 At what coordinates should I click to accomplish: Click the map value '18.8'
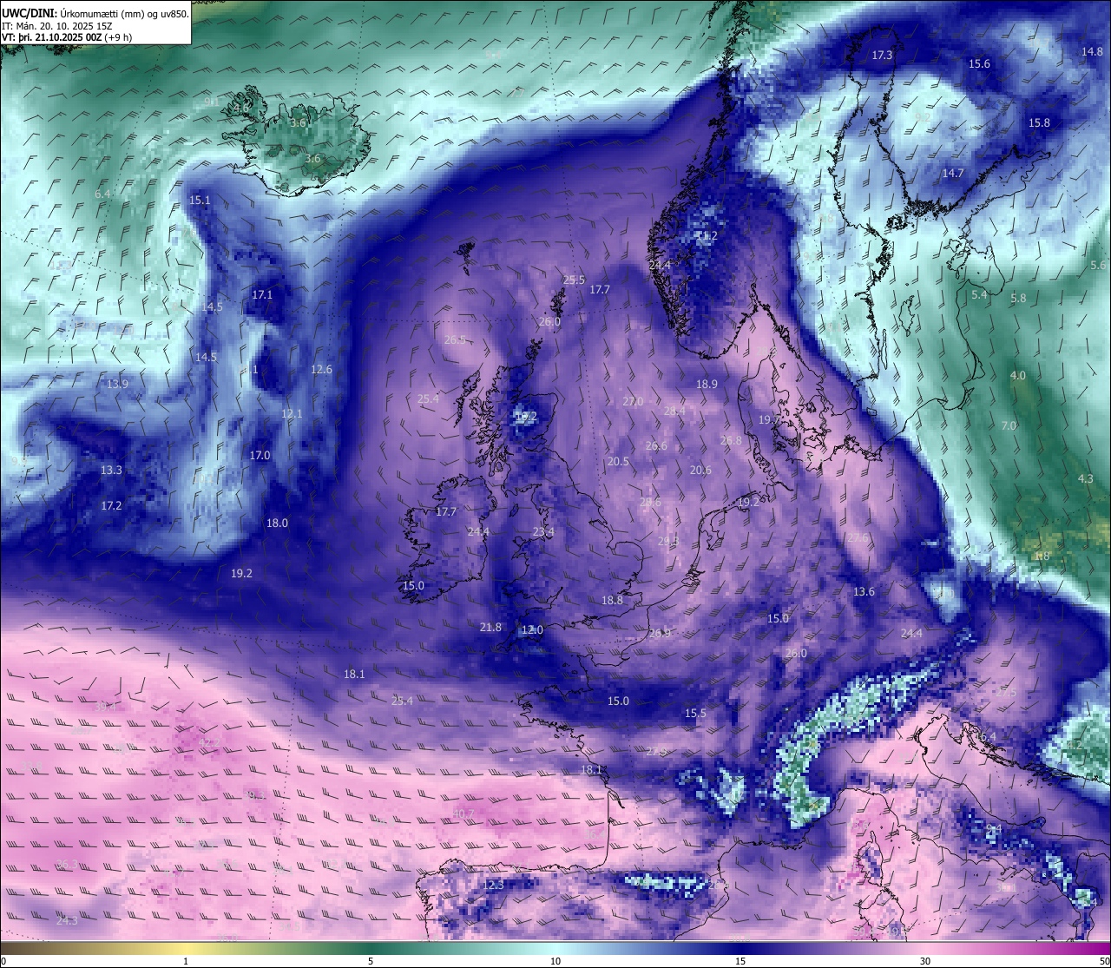point(612,600)
